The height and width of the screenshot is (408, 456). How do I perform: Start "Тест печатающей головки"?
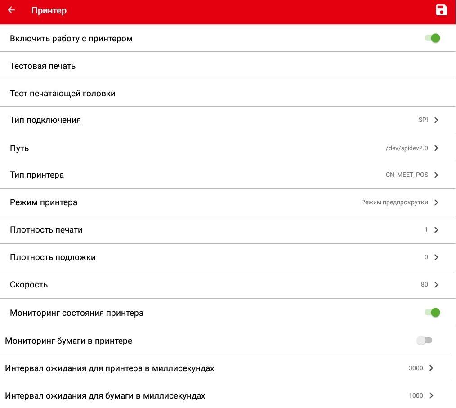pyautogui.click(x=63, y=94)
